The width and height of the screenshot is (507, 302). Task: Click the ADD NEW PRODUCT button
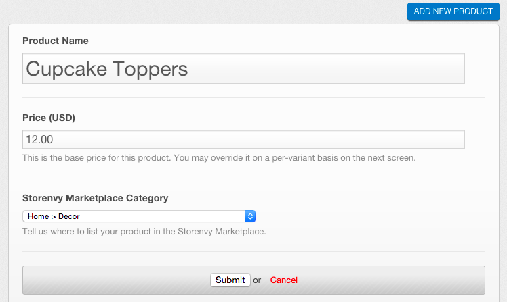click(453, 11)
